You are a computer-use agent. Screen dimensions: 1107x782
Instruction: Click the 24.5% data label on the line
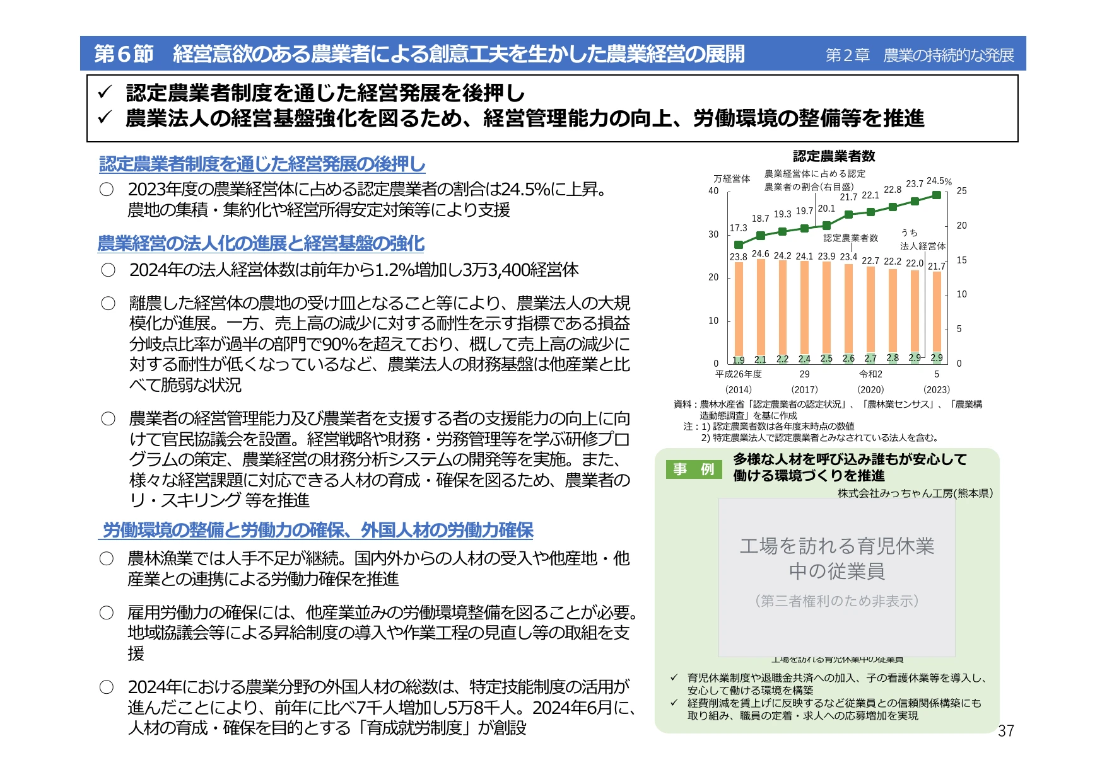tap(939, 181)
